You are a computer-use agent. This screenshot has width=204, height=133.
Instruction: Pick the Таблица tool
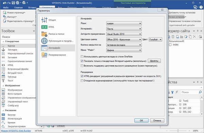click(x=18, y=77)
